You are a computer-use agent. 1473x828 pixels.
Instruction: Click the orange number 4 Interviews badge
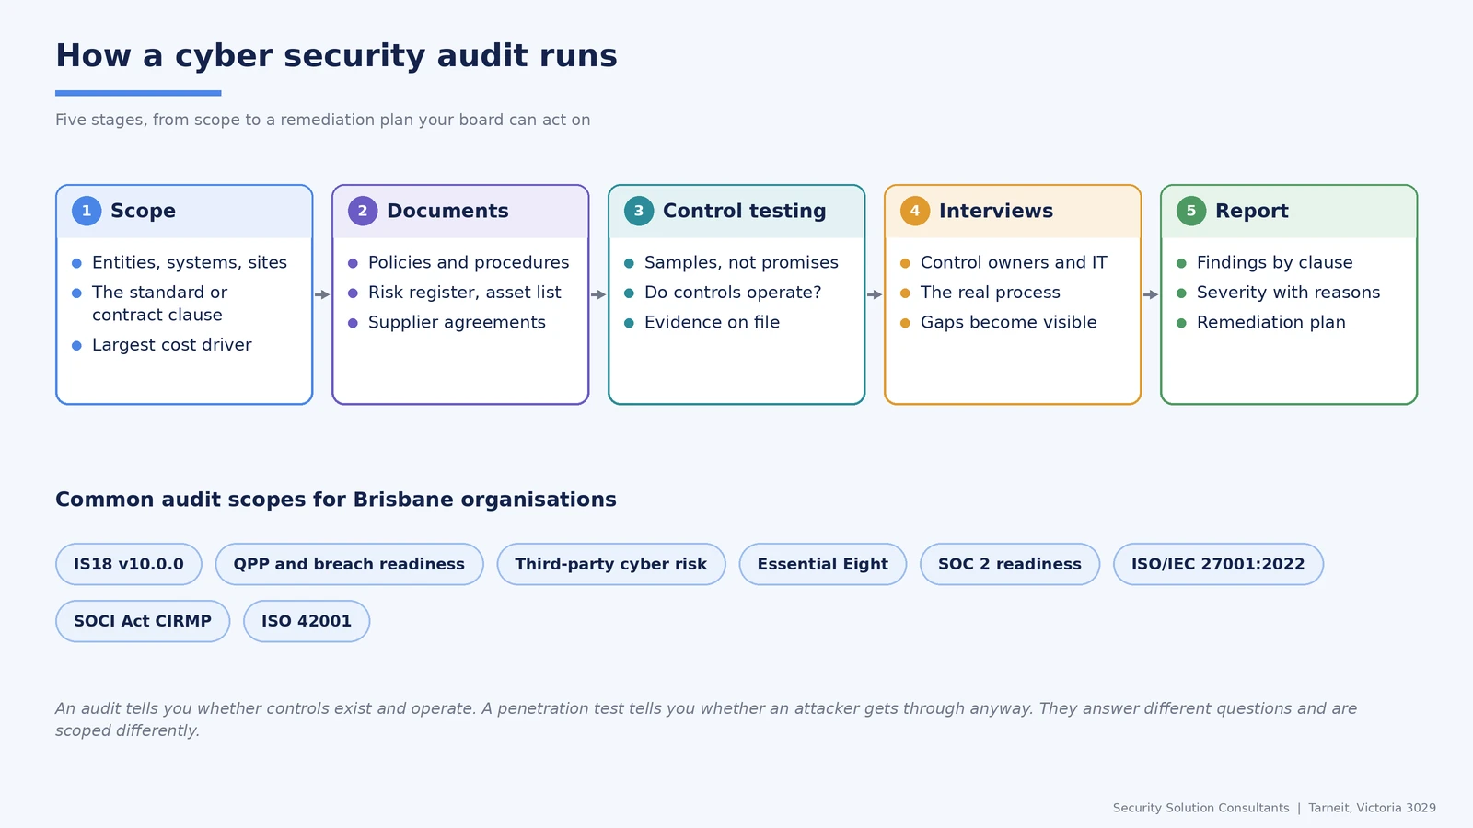click(915, 211)
